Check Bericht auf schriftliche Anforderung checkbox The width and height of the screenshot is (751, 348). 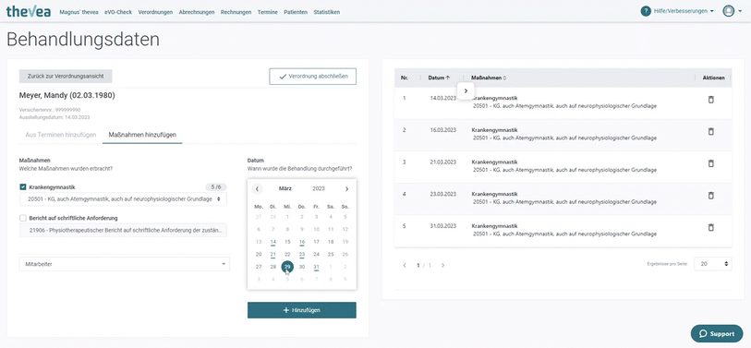[23, 218]
